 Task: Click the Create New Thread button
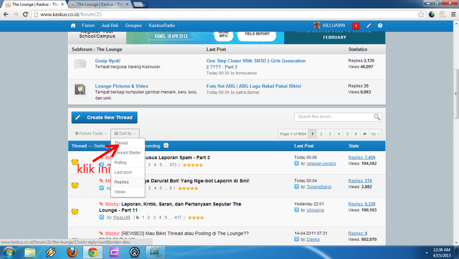pyautogui.click(x=104, y=117)
